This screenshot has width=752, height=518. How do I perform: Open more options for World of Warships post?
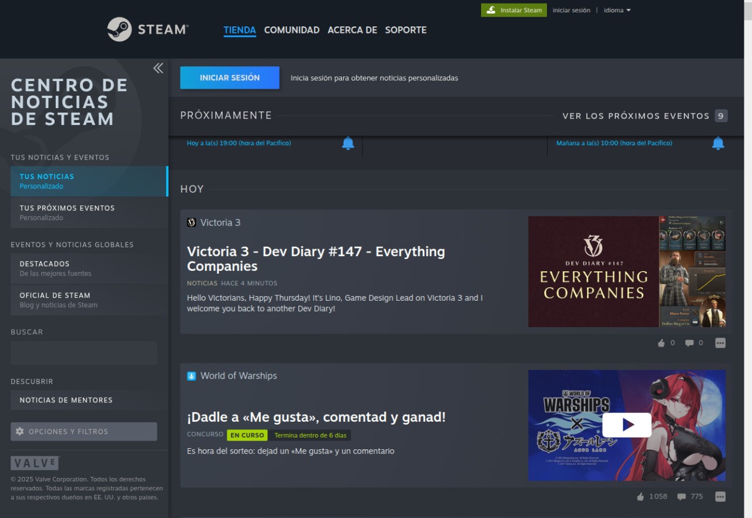tap(720, 497)
